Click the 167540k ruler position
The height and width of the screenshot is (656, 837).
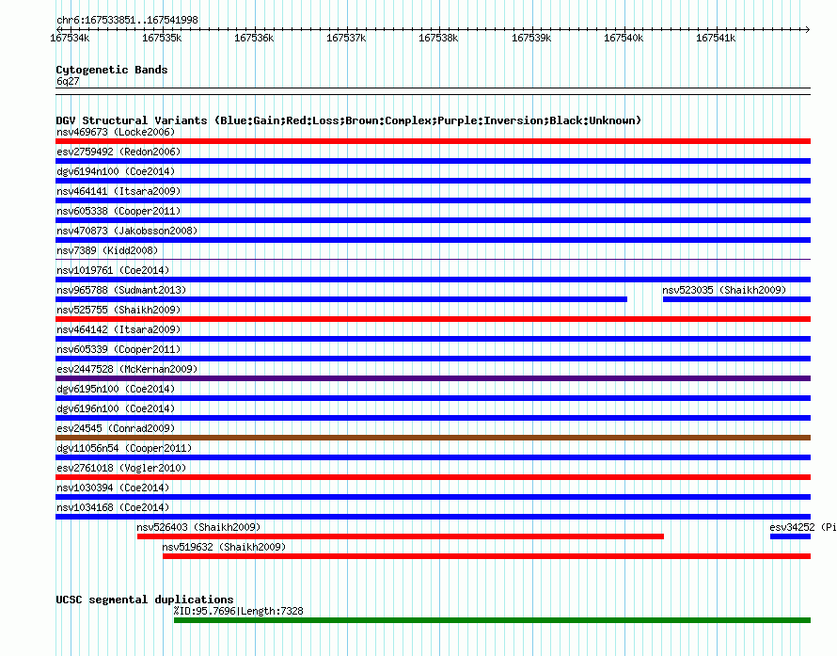624,38
